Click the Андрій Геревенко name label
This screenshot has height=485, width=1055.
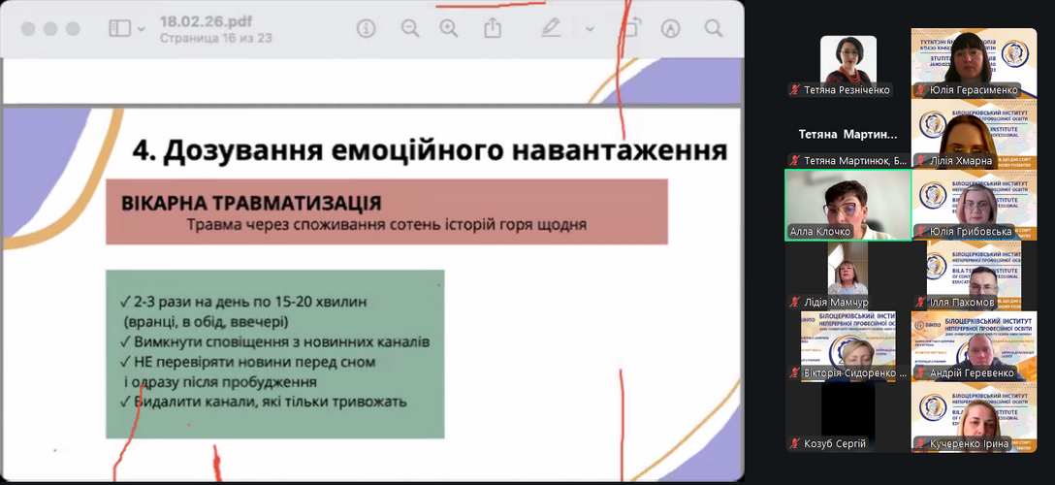[x=971, y=372]
